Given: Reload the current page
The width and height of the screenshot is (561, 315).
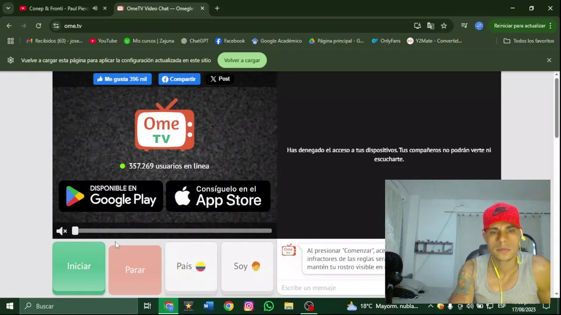Looking at the screenshot, I should [x=39, y=26].
